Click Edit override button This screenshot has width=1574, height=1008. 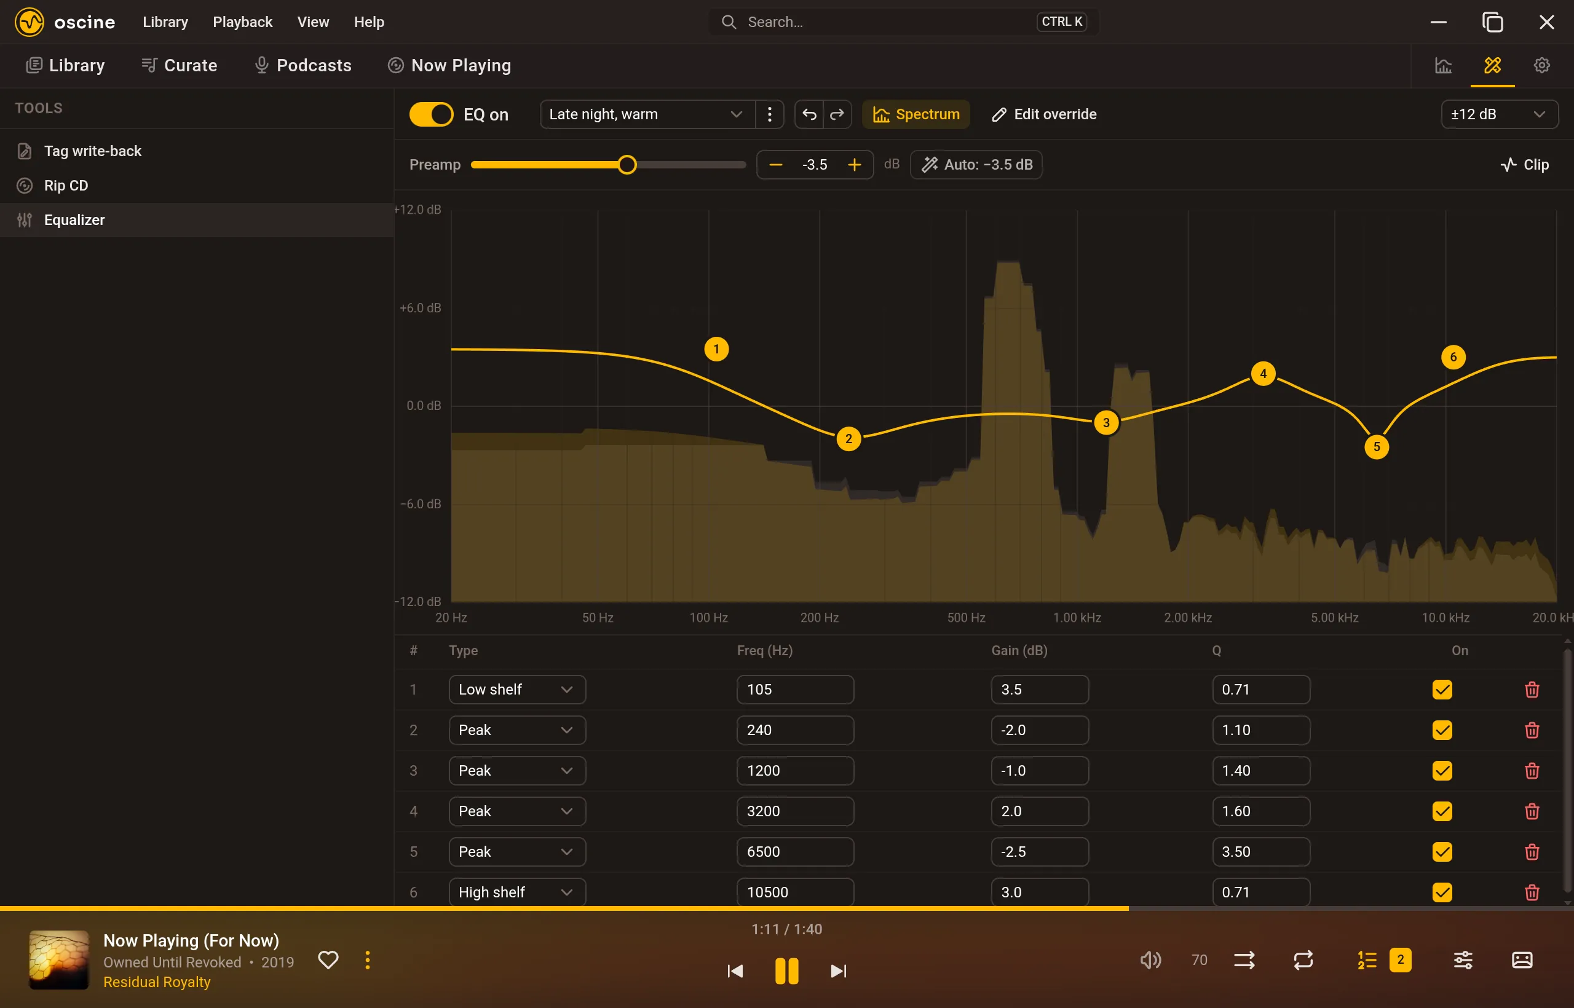coord(1043,114)
